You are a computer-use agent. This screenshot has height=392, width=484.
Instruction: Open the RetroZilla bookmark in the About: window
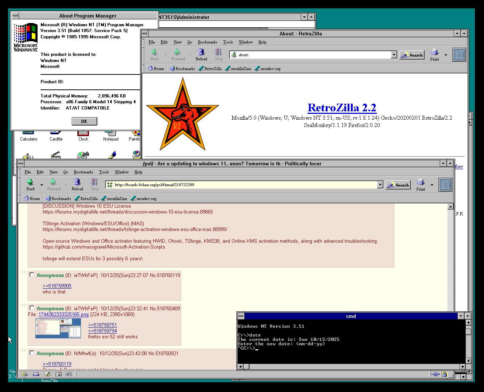tap(210, 69)
